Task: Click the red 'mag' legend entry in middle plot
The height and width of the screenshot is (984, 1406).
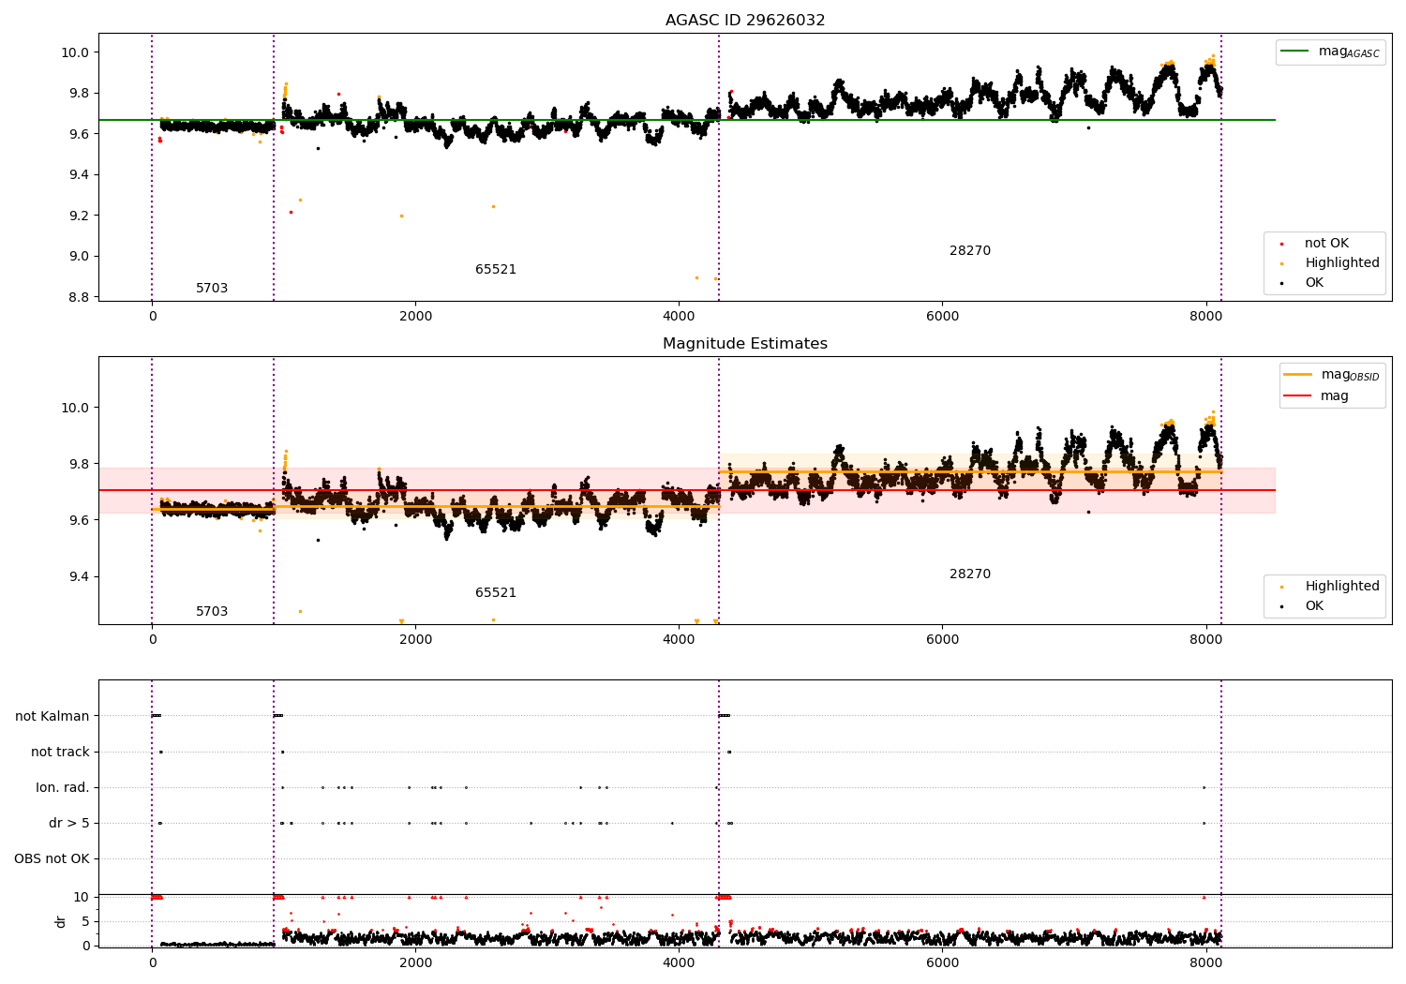Action: coord(1316,396)
